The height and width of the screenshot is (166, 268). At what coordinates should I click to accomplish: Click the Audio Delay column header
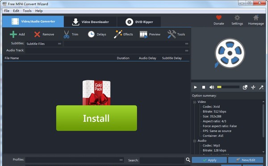(x=147, y=58)
